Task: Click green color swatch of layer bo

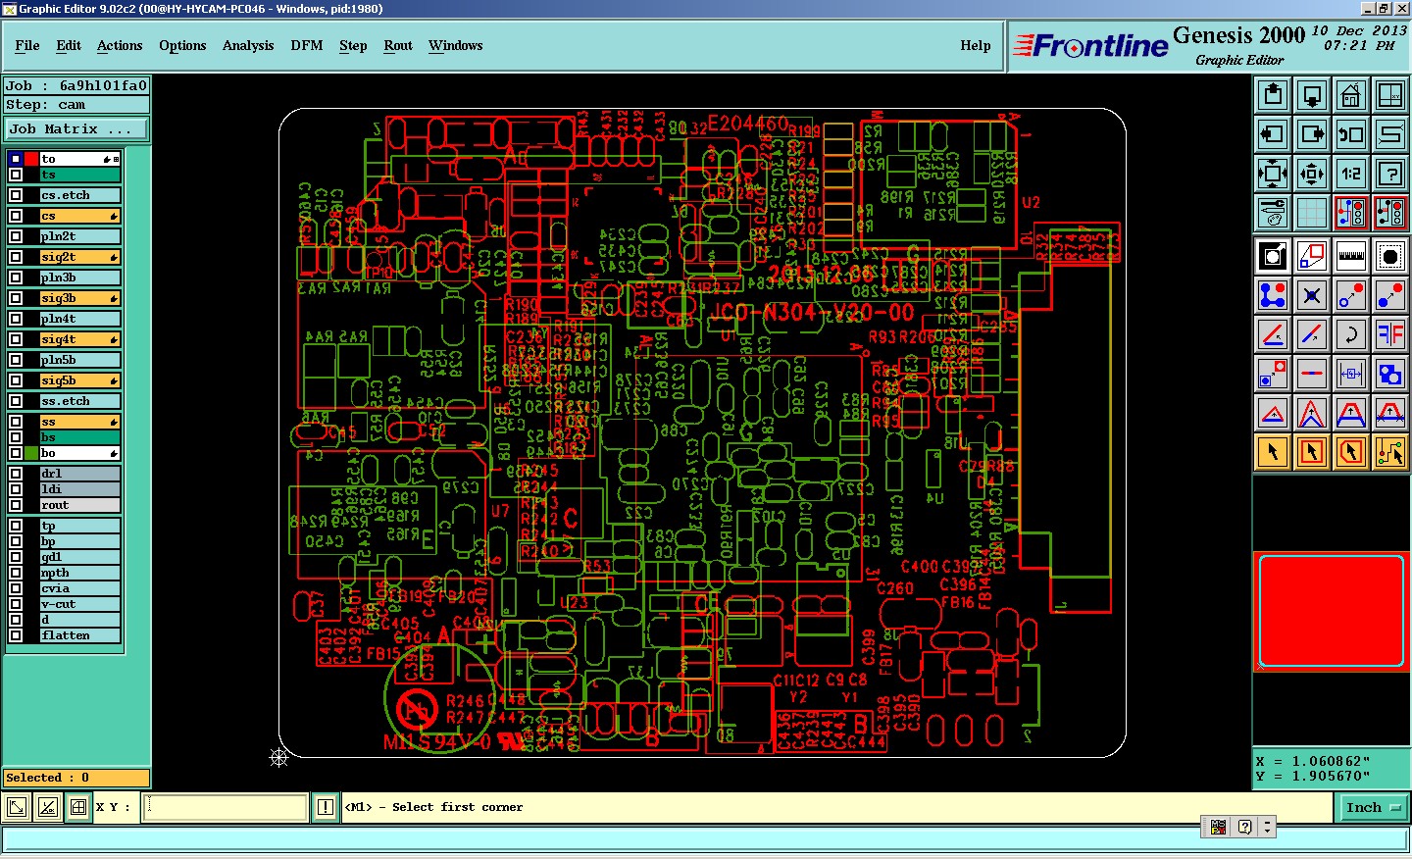Action: 31,453
